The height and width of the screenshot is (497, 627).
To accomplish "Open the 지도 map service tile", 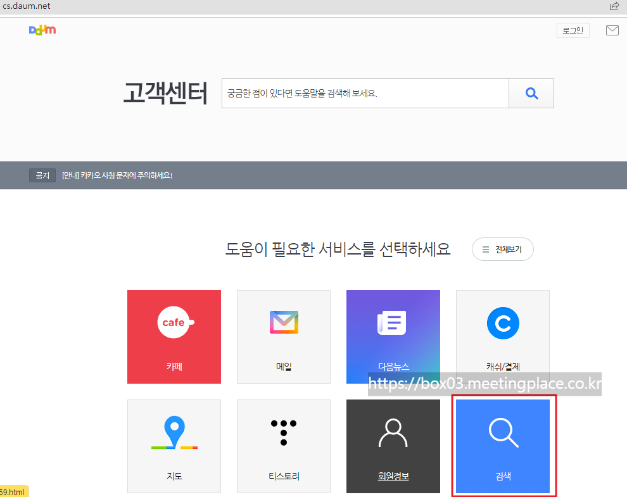I will 174,446.
